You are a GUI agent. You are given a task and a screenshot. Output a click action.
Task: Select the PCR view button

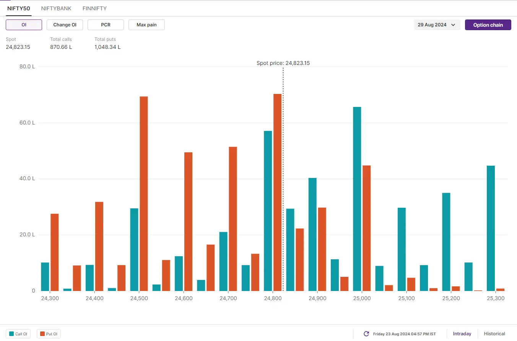tap(106, 25)
